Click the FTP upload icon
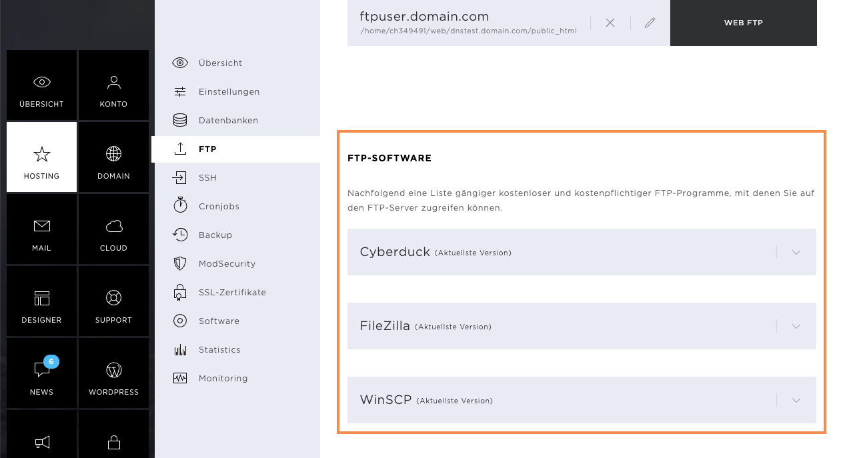 180,149
